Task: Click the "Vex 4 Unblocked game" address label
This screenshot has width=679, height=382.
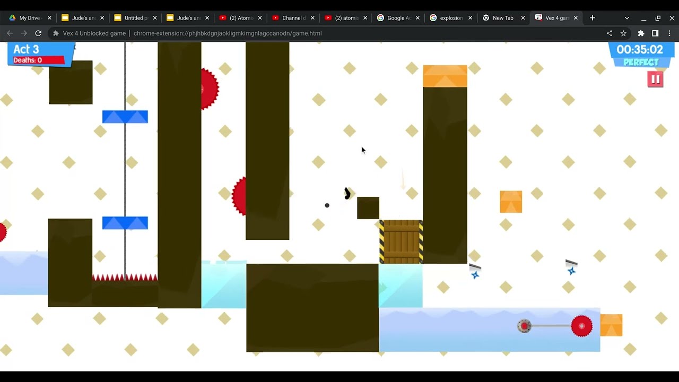Action: pyautogui.click(x=94, y=33)
